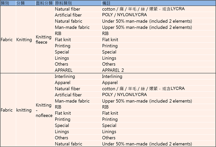Click "Man-made fabric" in the fleece section

tap(72, 27)
